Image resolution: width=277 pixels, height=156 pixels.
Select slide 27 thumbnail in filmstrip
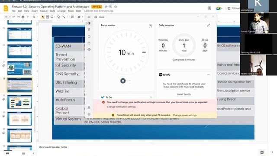click(x=19, y=68)
